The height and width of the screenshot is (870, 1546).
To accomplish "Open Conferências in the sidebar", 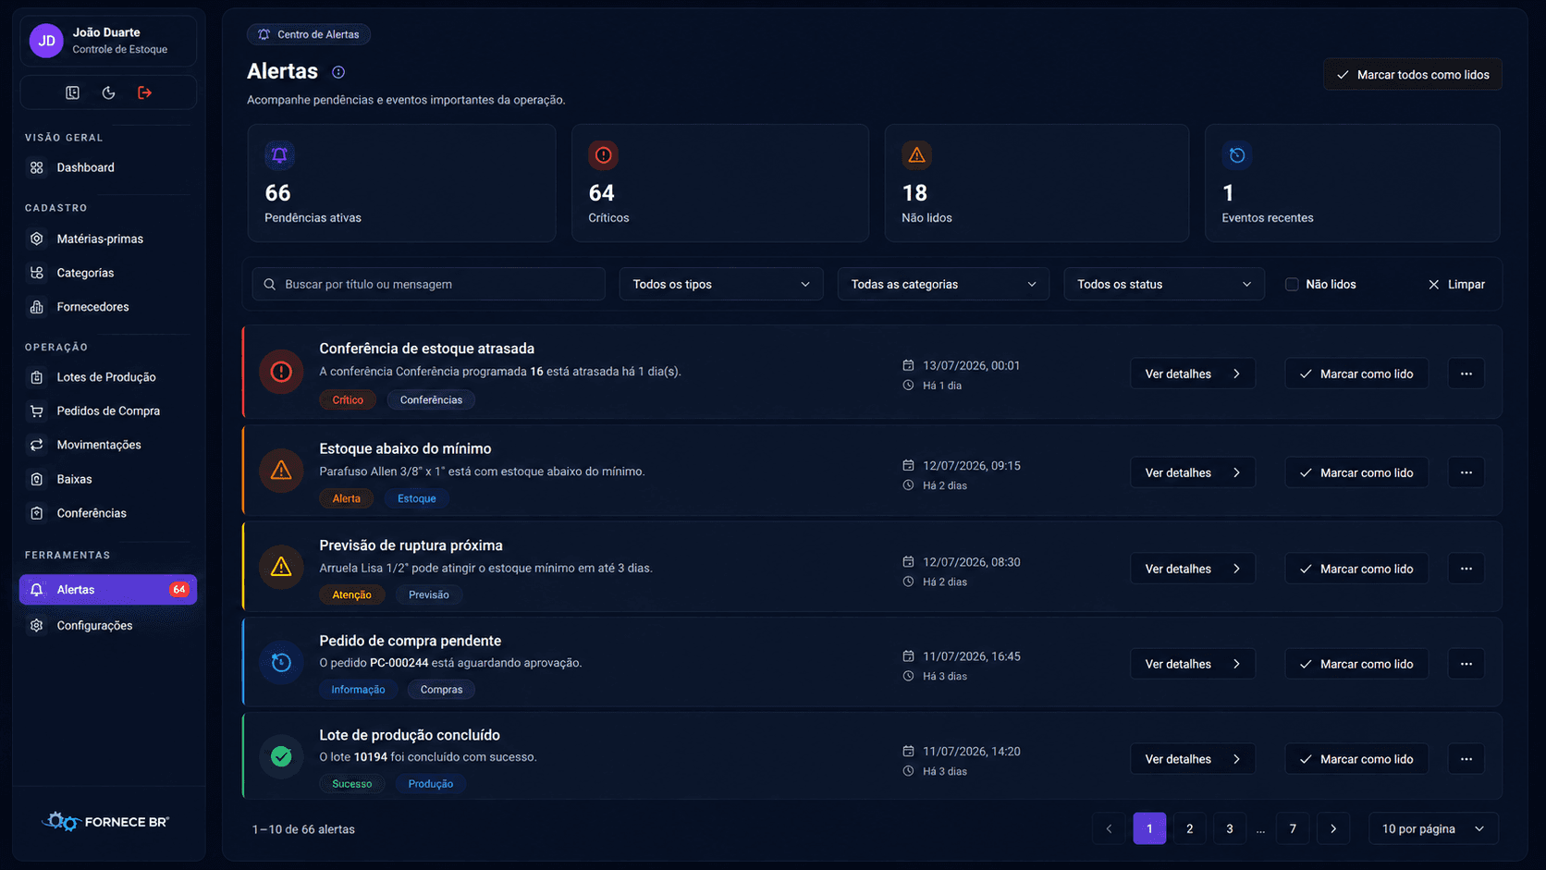I will pos(108,513).
